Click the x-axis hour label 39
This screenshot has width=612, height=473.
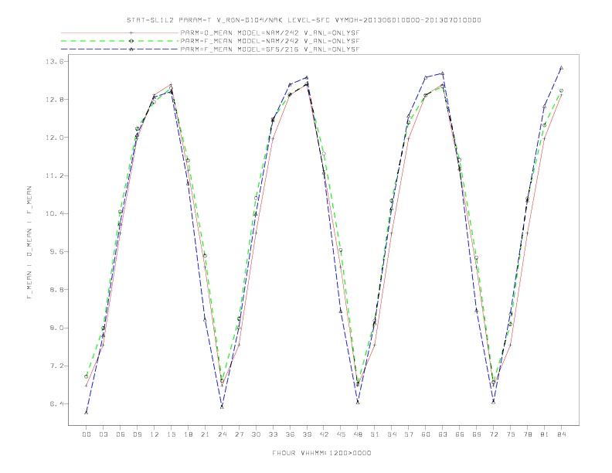[x=307, y=434]
